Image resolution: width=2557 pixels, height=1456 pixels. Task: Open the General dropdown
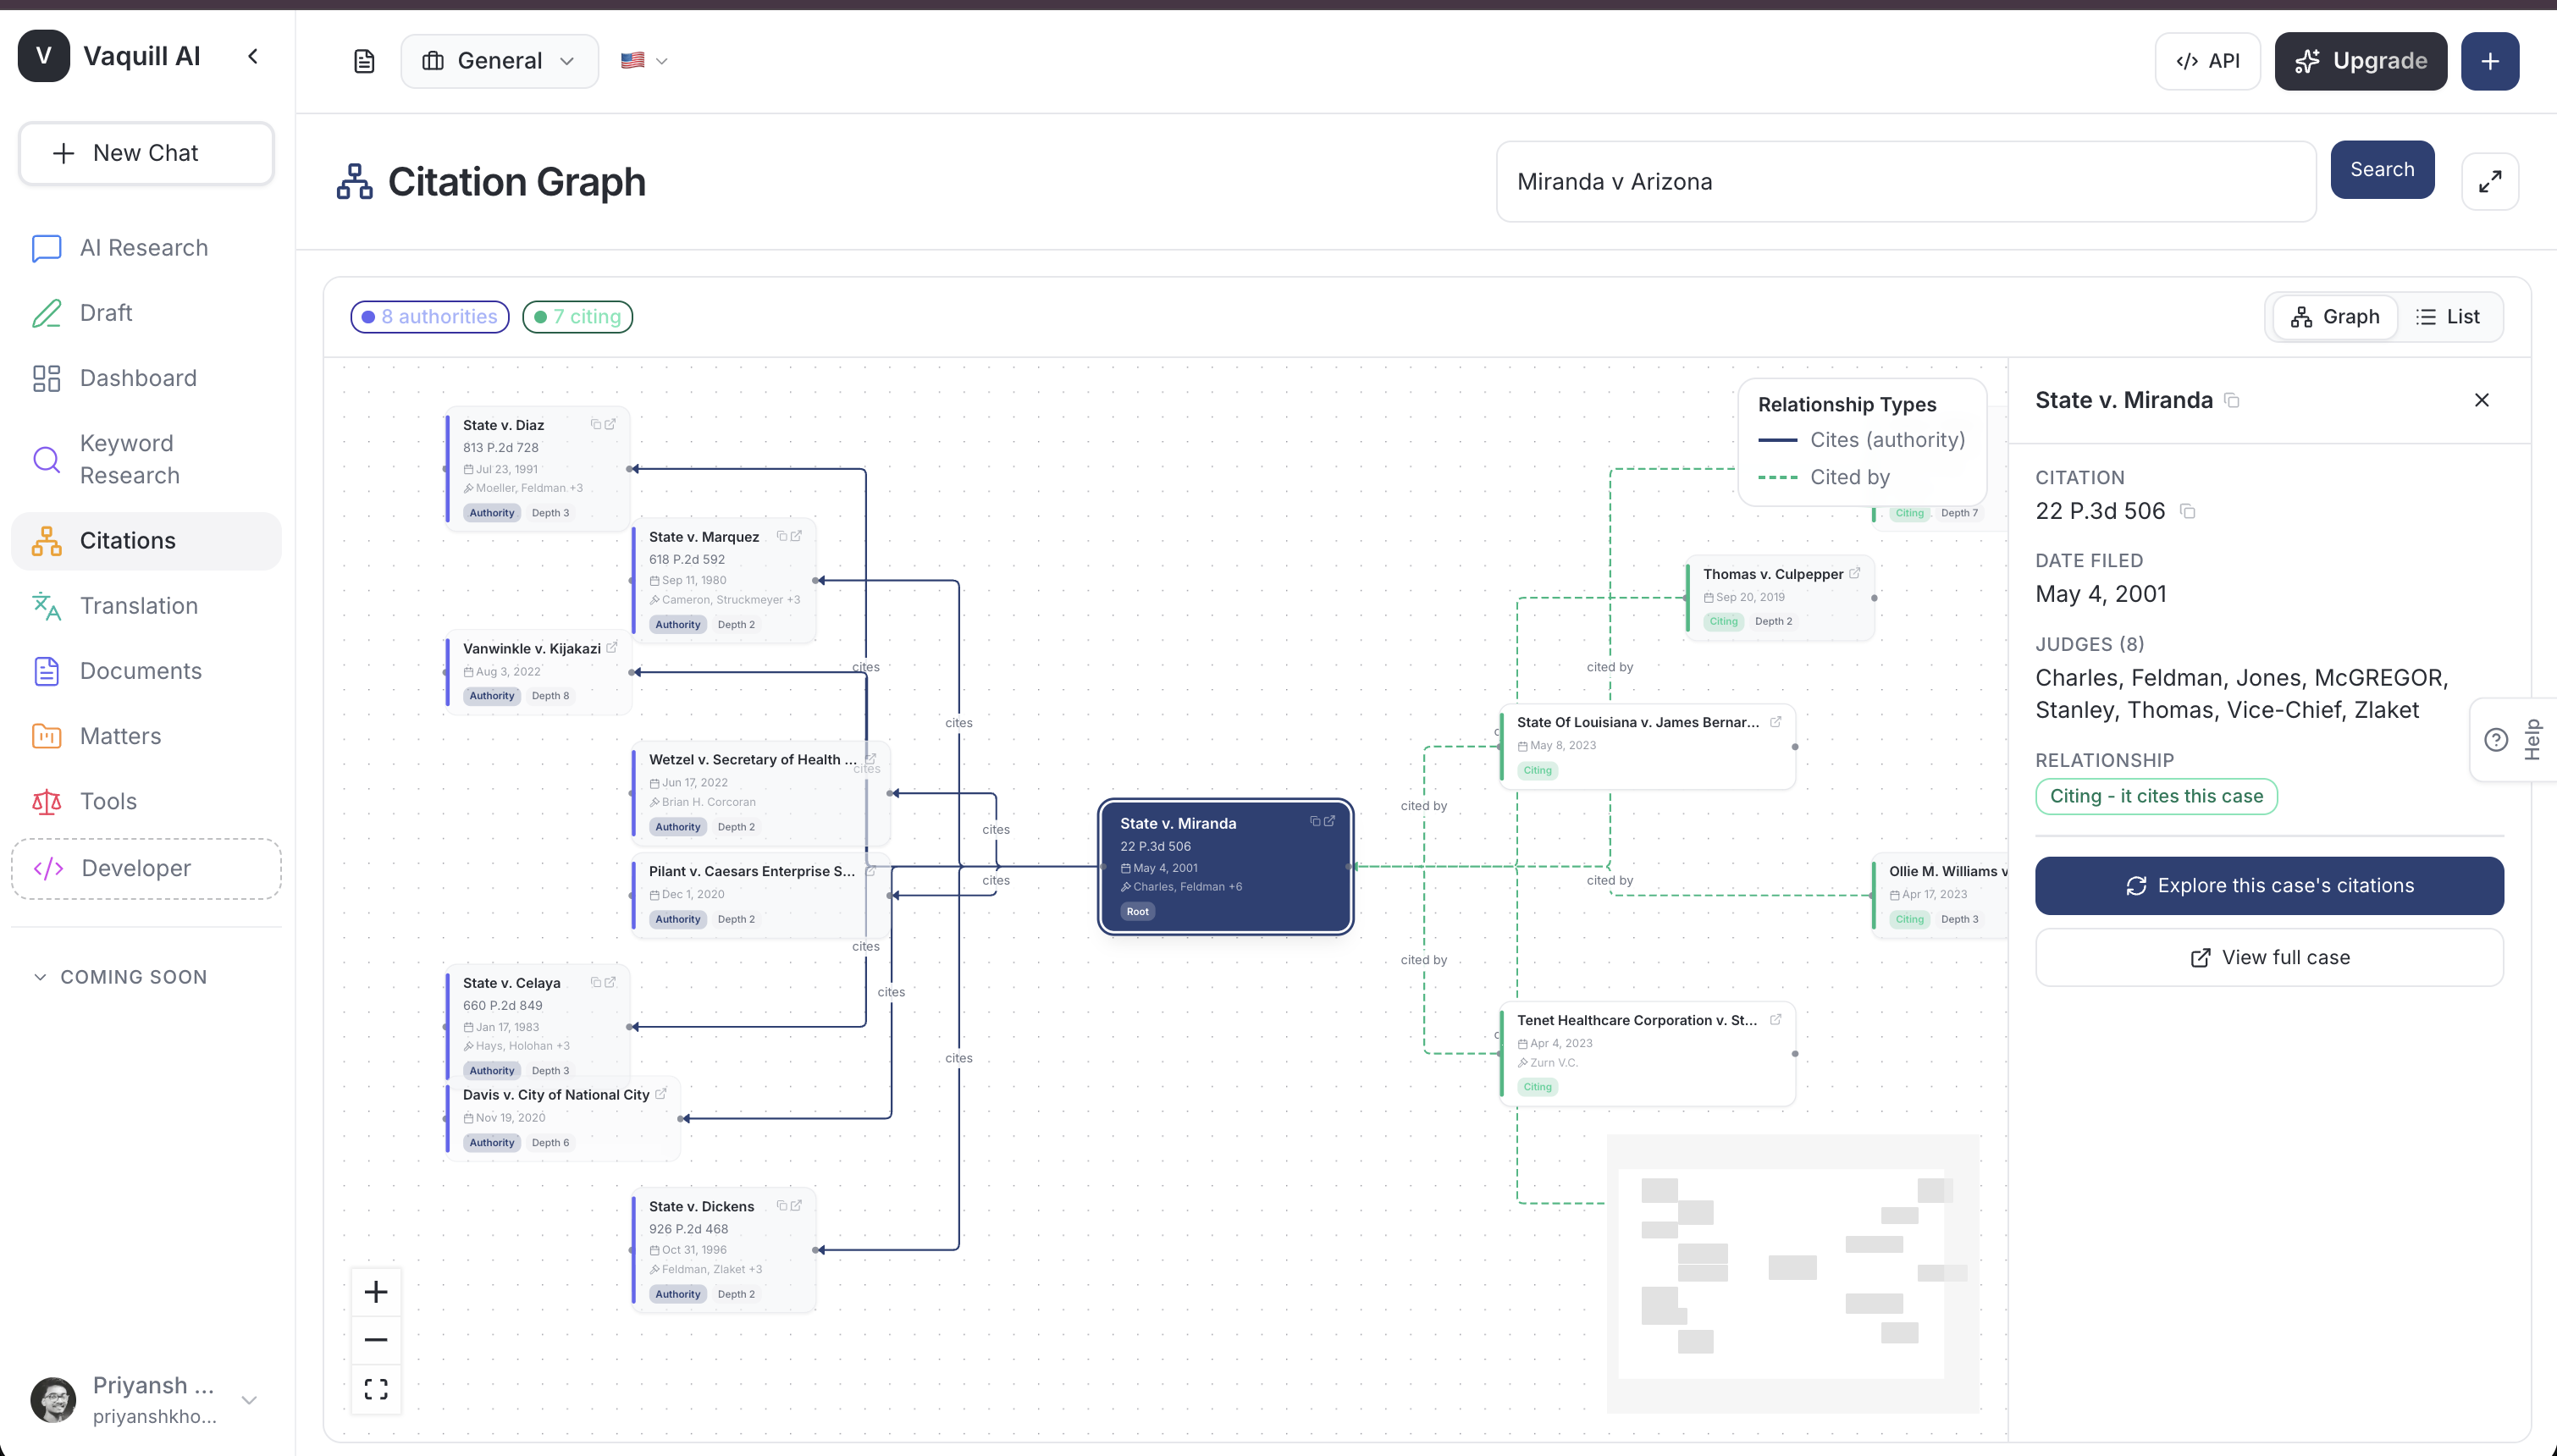click(x=499, y=61)
